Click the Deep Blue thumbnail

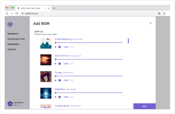point(46,93)
